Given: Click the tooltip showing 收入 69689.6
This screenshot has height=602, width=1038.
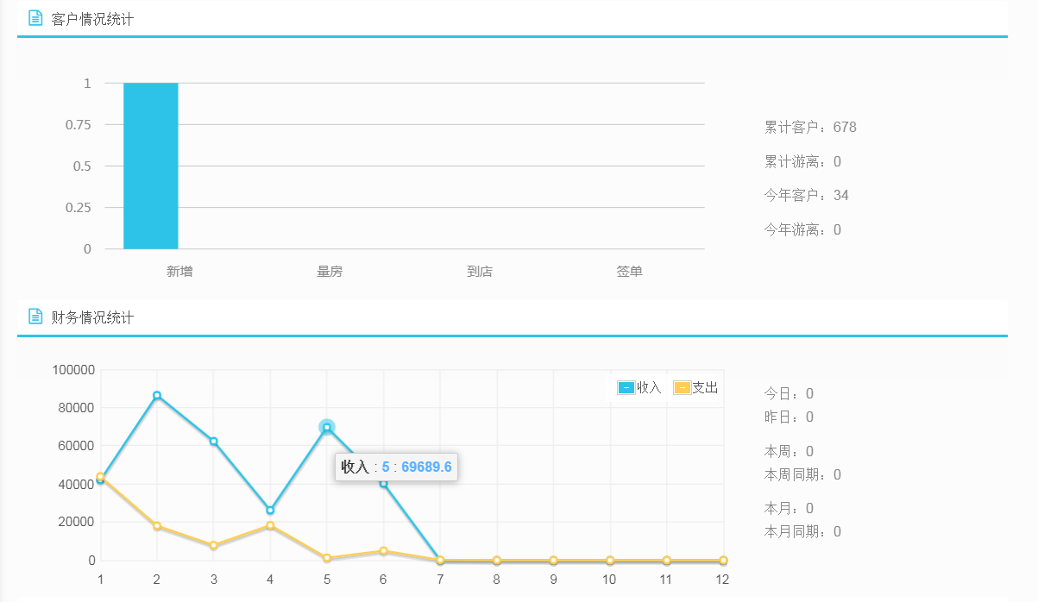Looking at the screenshot, I should (x=395, y=467).
